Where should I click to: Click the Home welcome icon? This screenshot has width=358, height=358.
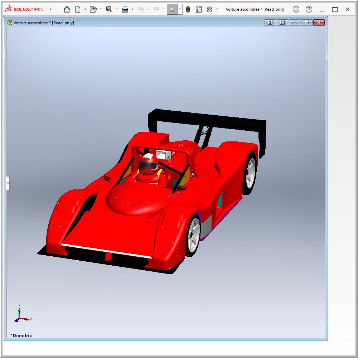[x=67, y=10]
